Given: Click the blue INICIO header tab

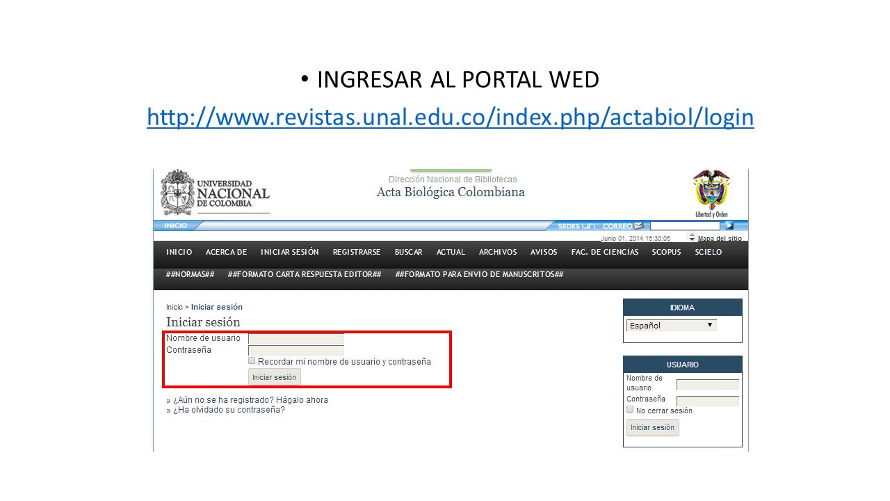Looking at the screenshot, I should (x=176, y=225).
